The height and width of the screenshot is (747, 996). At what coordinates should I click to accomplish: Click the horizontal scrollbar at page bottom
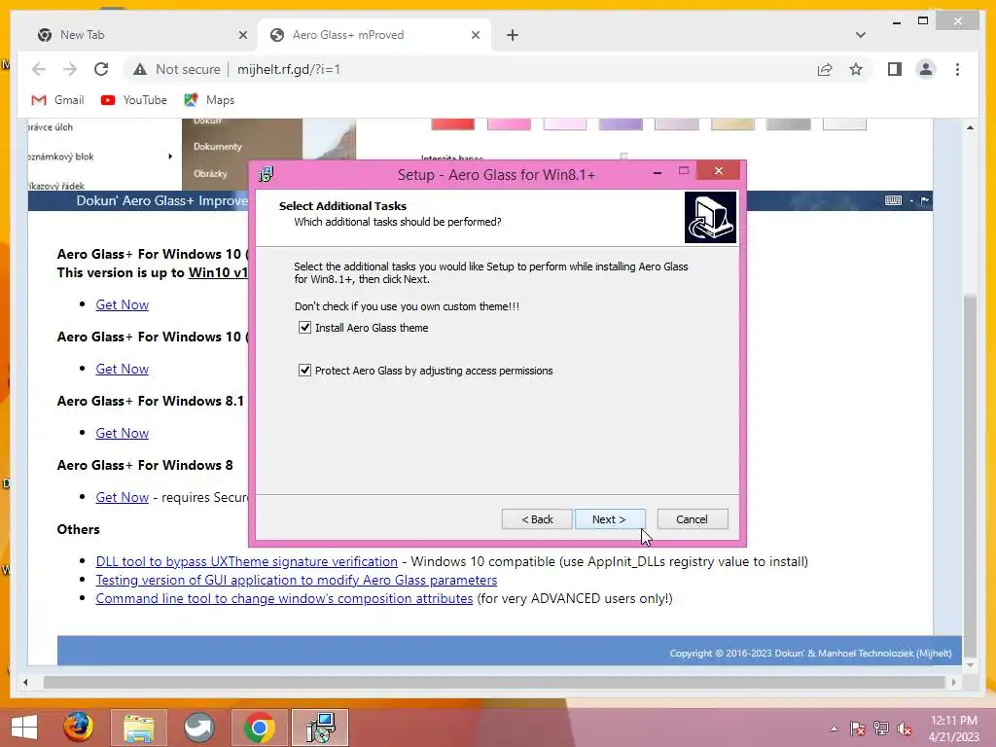point(494,682)
